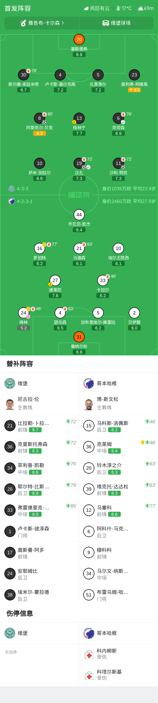Open goalkeeper number 31 鲁纳尔松 player circle

(79, 337)
